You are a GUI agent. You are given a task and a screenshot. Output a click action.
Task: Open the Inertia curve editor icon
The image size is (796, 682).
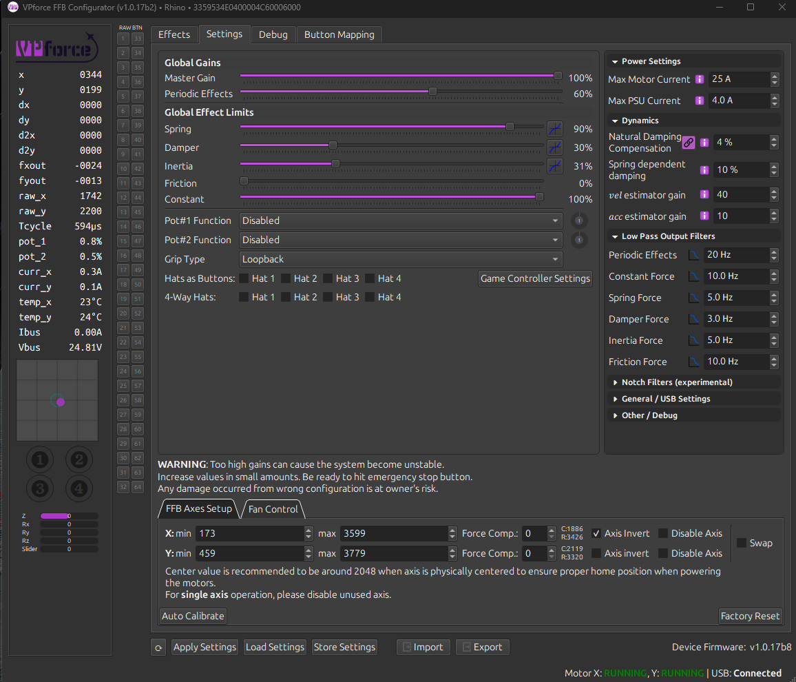554,166
